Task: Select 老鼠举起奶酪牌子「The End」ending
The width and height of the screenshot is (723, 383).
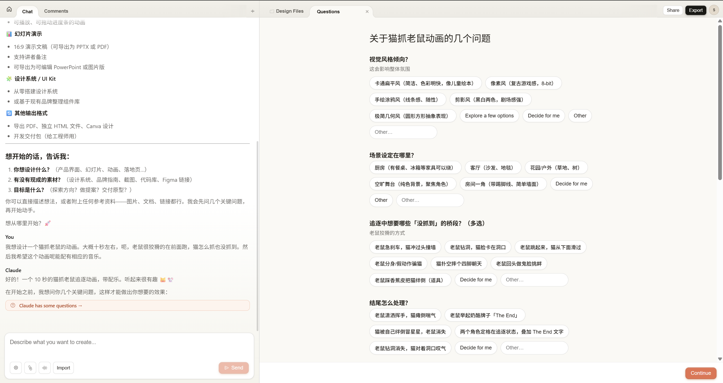Action: 485,315
